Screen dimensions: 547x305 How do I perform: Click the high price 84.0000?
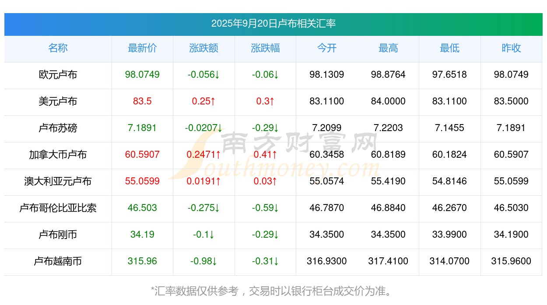coord(388,101)
